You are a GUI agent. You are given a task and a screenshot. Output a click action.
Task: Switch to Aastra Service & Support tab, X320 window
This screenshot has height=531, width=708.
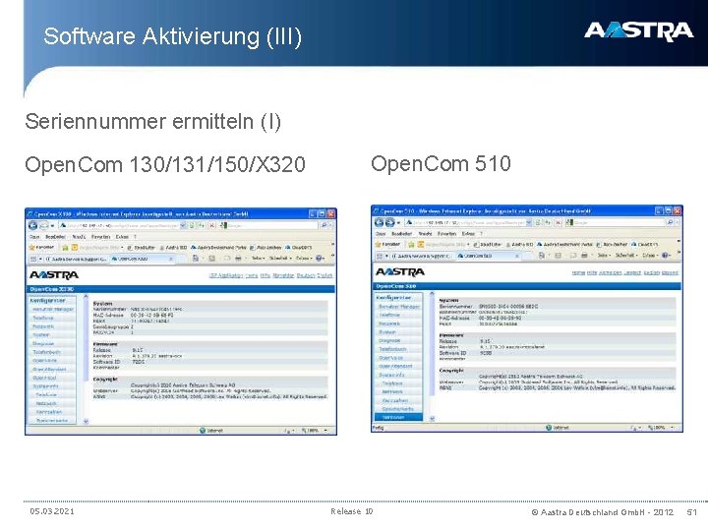coord(76,259)
